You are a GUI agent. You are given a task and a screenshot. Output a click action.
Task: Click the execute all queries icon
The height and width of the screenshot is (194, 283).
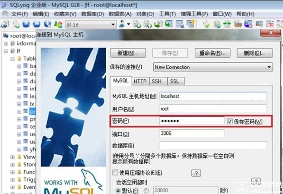(x=37, y=24)
